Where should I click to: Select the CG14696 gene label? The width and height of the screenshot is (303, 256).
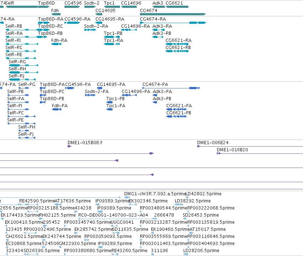[x=131, y=3]
